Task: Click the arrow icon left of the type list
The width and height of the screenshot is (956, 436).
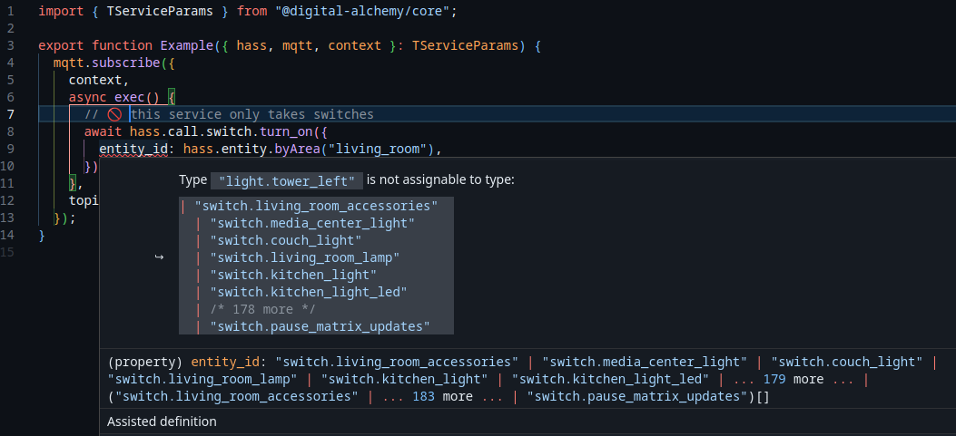Action: pyautogui.click(x=159, y=257)
